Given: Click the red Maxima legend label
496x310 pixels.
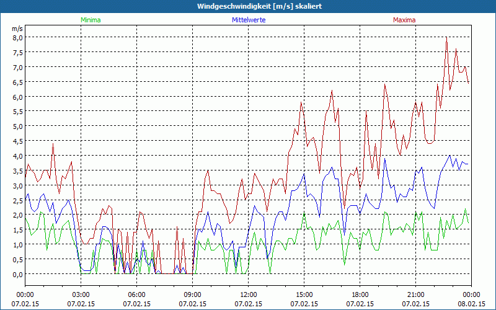Looking at the screenshot, I should 403,20.
